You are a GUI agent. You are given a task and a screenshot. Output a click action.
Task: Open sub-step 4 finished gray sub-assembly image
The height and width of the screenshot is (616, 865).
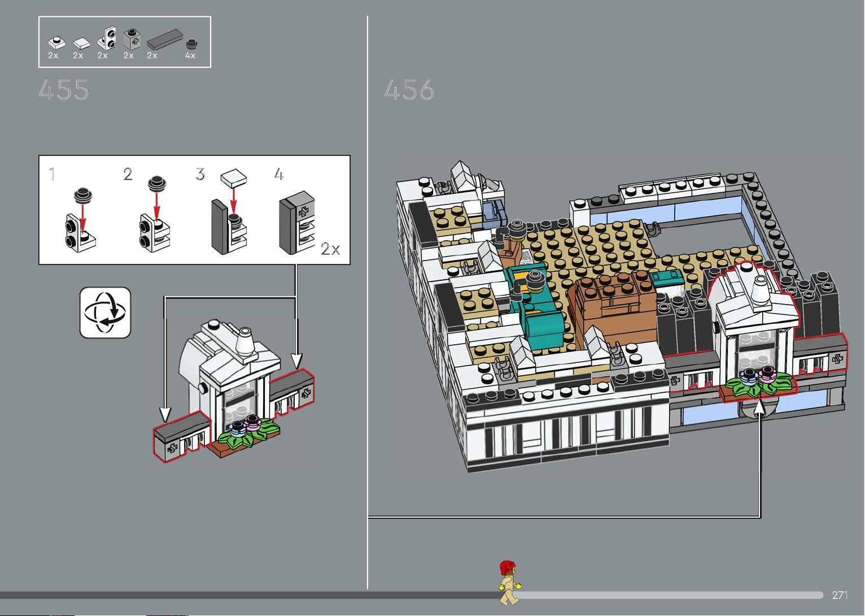coord(296,223)
